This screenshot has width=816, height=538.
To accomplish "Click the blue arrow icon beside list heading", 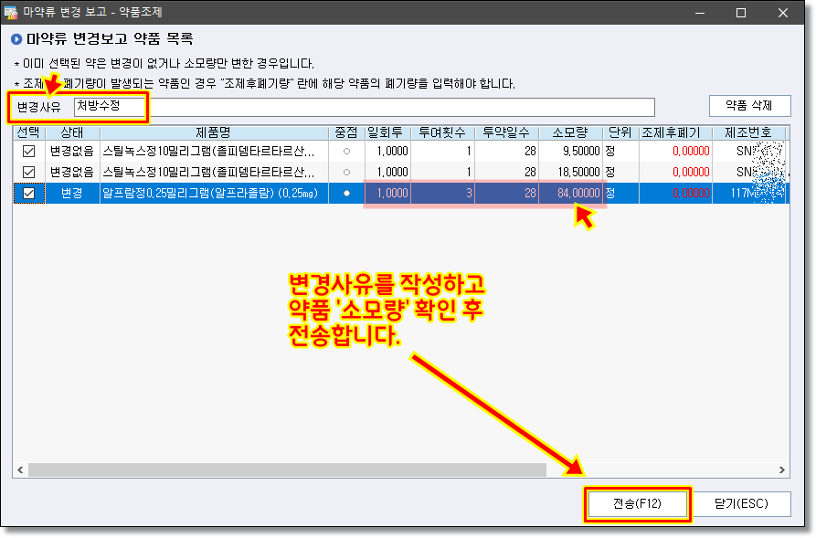I will click(x=16, y=39).
